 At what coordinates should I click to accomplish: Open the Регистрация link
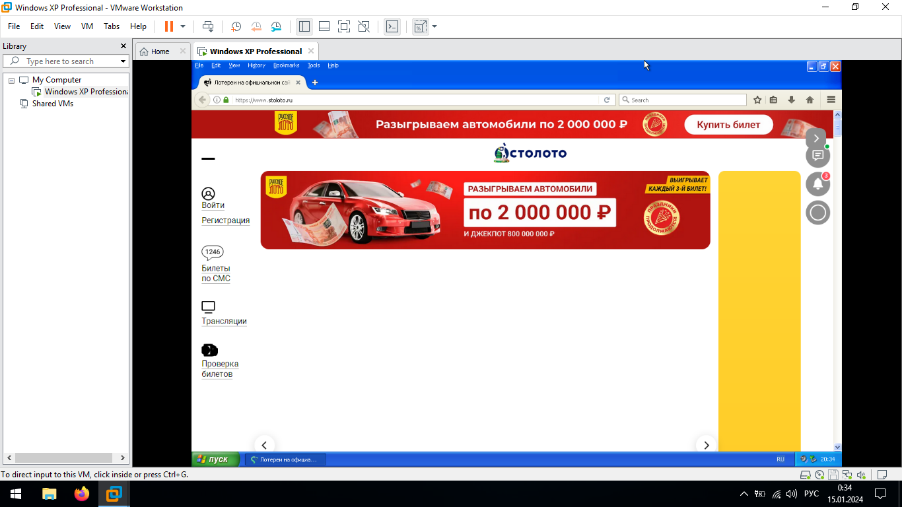[226, 220]
